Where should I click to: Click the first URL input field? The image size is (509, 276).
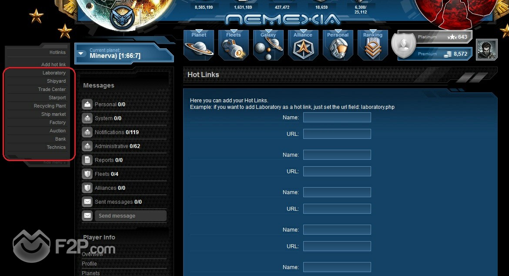[x=337, y=134]
